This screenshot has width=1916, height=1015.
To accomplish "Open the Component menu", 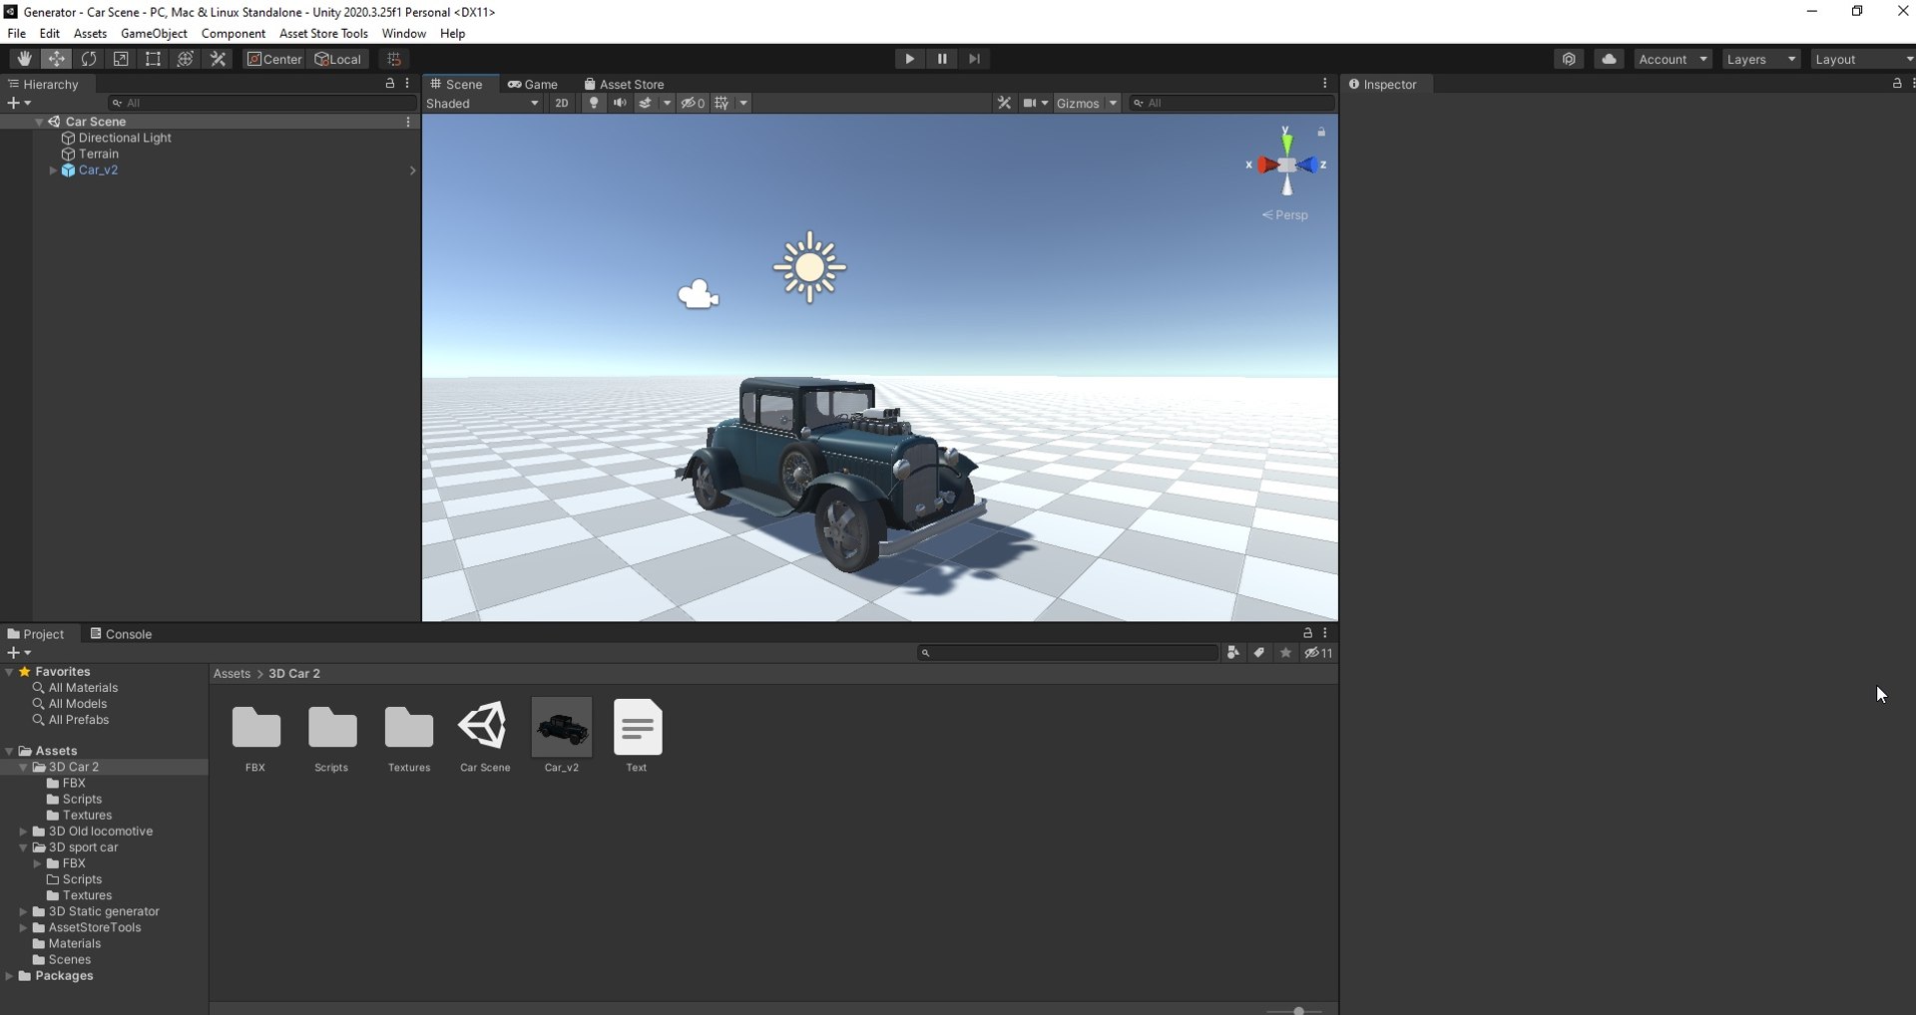I will click(x=233, y=33).
